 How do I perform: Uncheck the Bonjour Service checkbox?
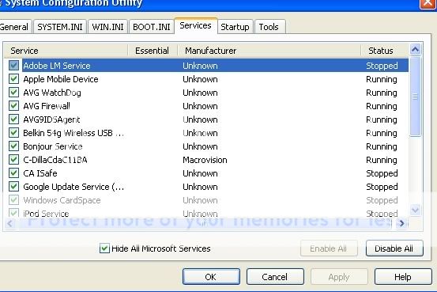pyautogui.click(x=13, y=146)
